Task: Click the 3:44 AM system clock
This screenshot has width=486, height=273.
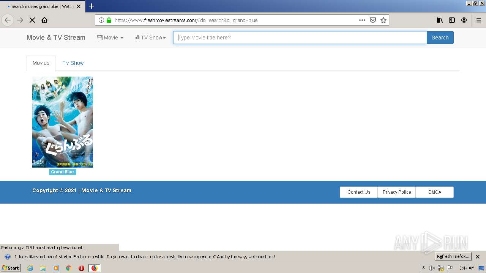Action: click(x=467, y=268)
